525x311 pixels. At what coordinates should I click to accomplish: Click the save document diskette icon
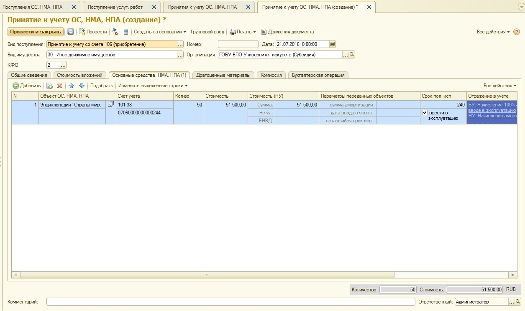coord(71,32)
